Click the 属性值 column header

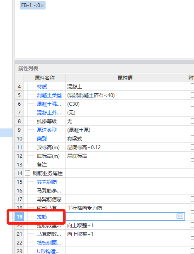coord(125,78)
